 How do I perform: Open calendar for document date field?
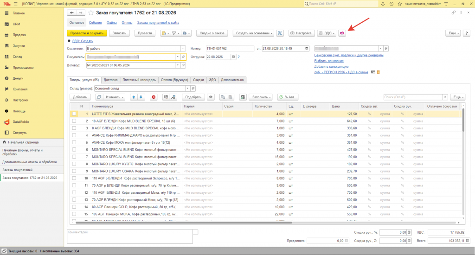click(307, 49)
